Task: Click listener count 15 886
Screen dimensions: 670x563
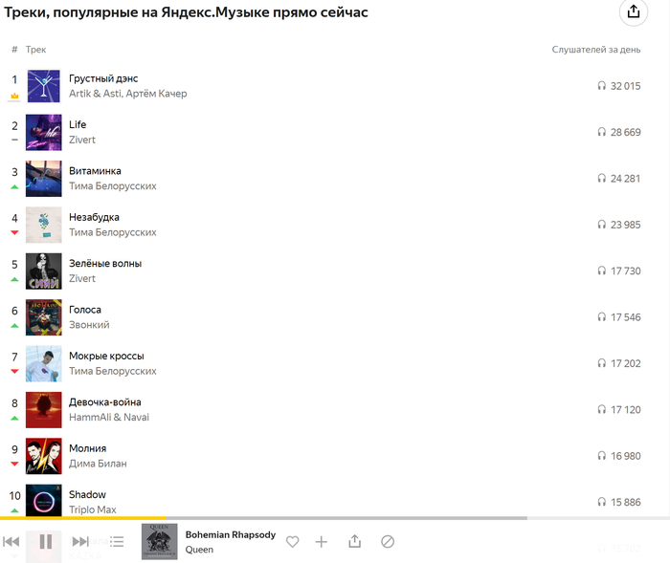Action: 625,503
